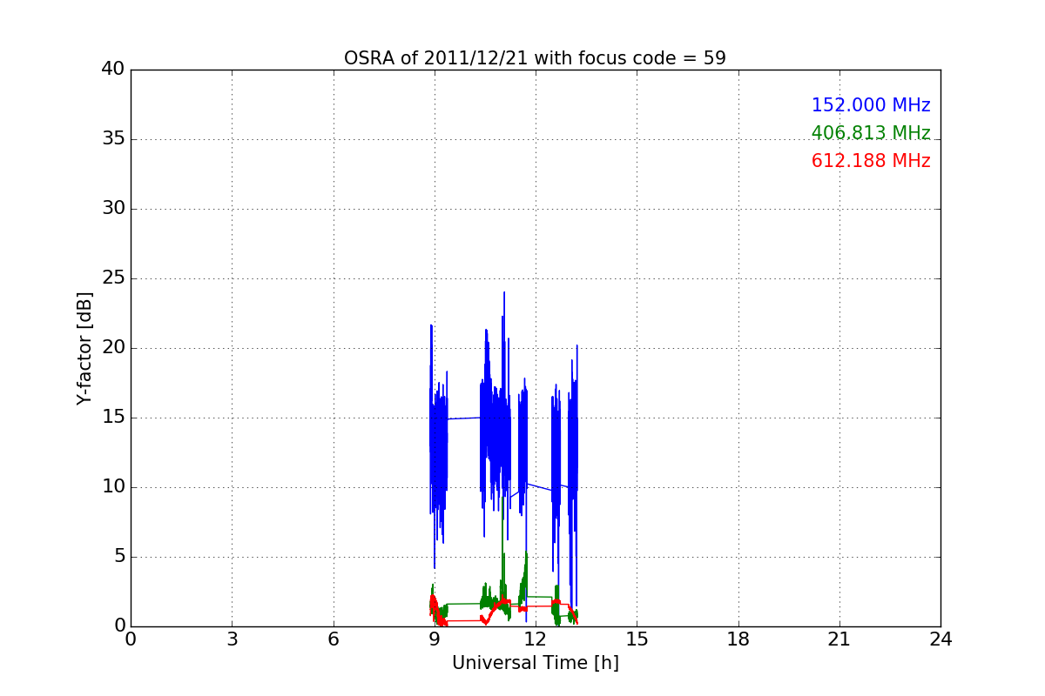1045x696 pixels.
Task: Select the red 612.188 MHz legend label
Action: pos(871,161)
